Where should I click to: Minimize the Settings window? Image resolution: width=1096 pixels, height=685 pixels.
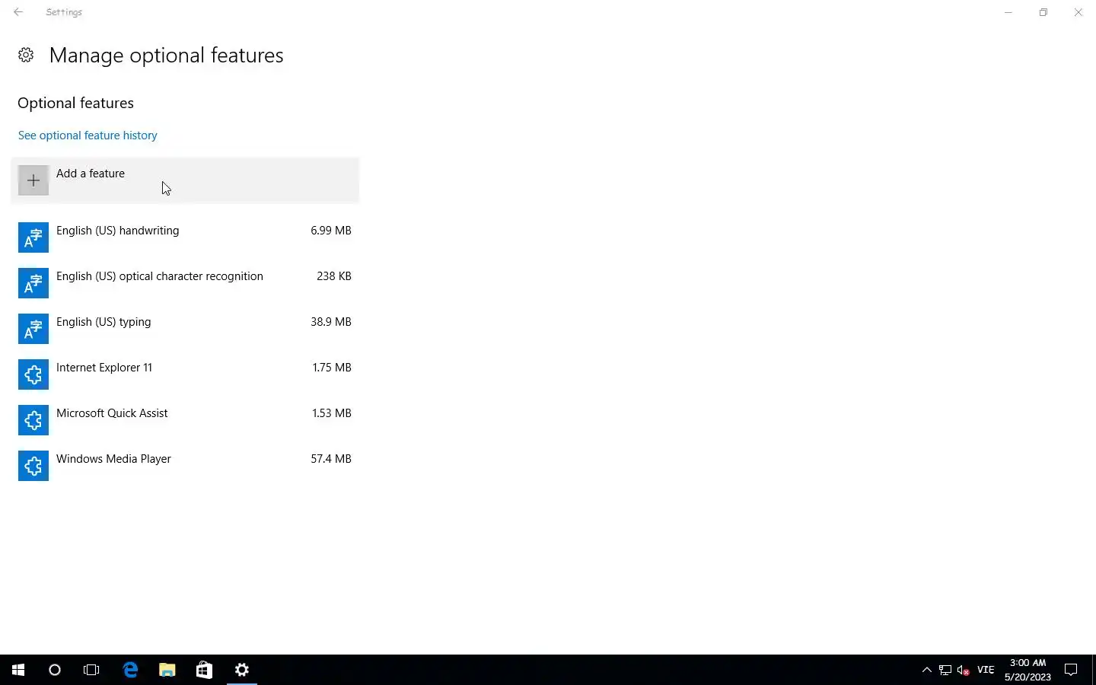coord(1008,12)
